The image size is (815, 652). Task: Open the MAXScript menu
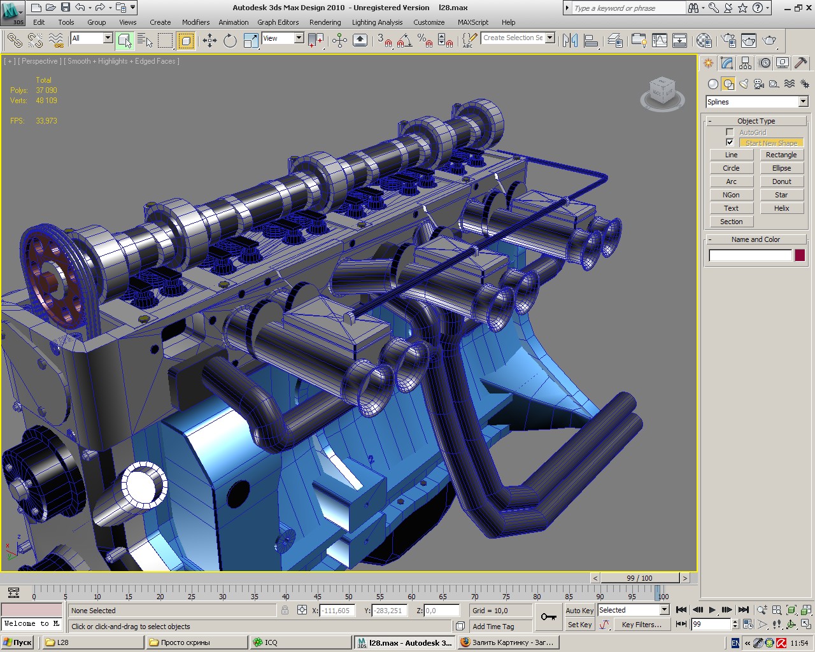(x=473, y=22)
